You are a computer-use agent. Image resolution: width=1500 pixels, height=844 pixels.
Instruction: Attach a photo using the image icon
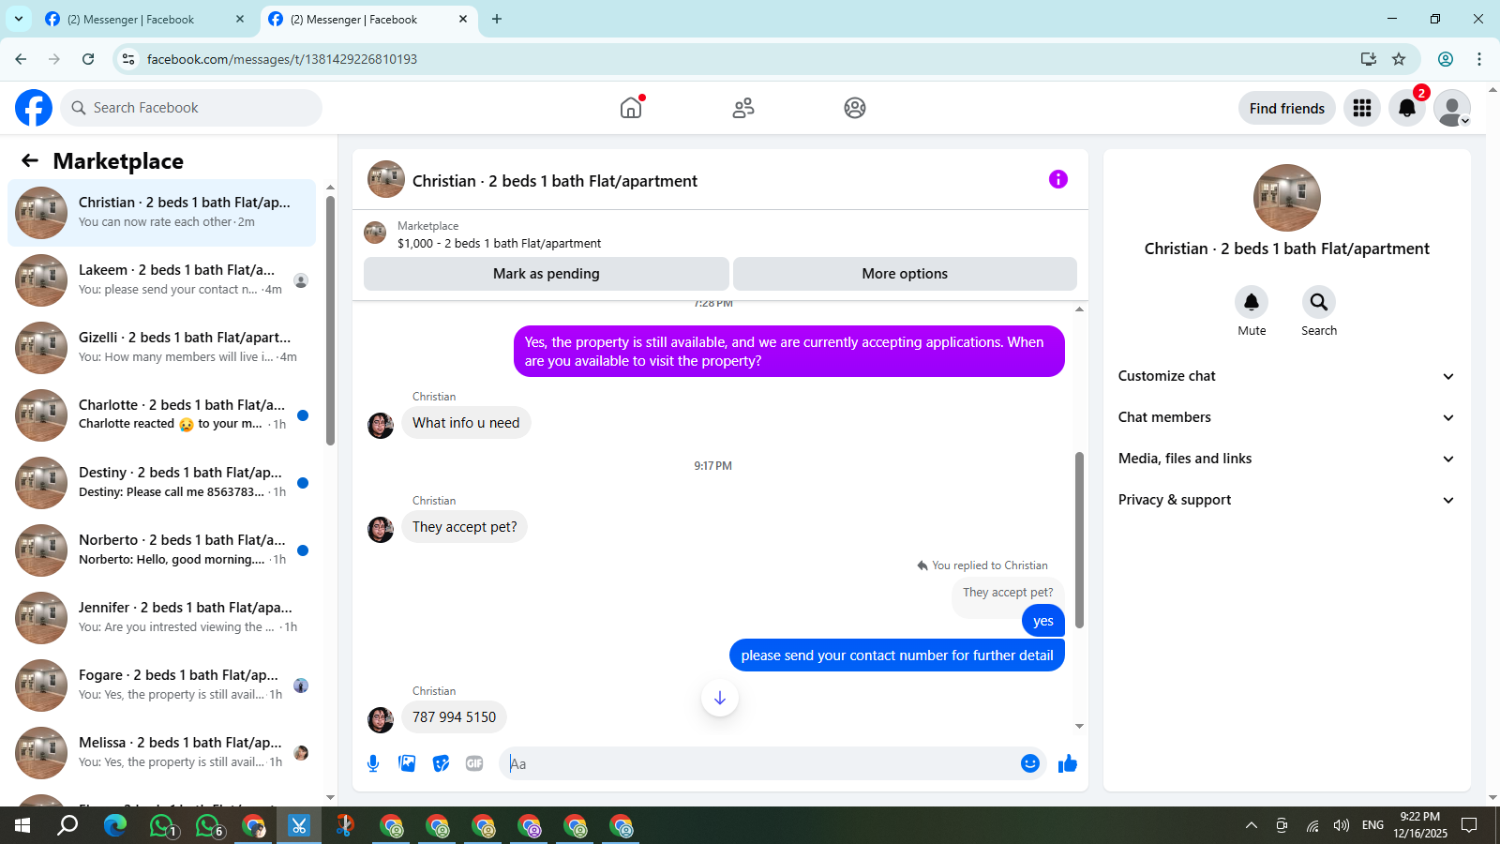407,763
